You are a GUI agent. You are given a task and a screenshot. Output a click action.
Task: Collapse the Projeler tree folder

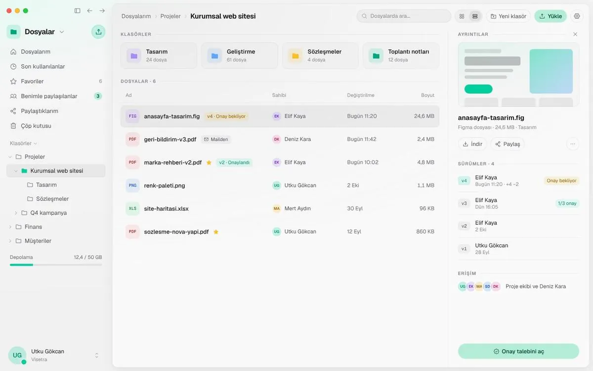(10, 157)
